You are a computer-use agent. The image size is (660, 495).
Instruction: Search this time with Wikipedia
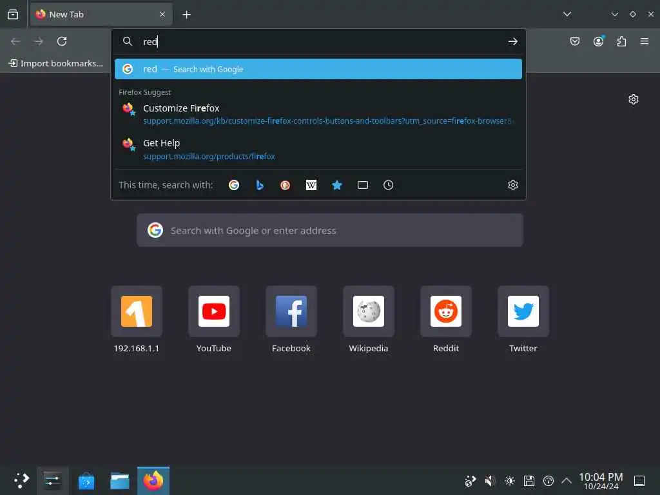pyautogui.click(x=311, y=185)
